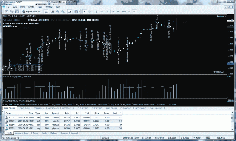Sort trades by the Symbol column header
Viewport: 236px width, 141px height.
[55, 113]
